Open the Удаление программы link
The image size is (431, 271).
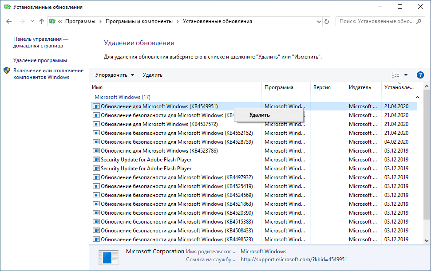click(40, 60)
